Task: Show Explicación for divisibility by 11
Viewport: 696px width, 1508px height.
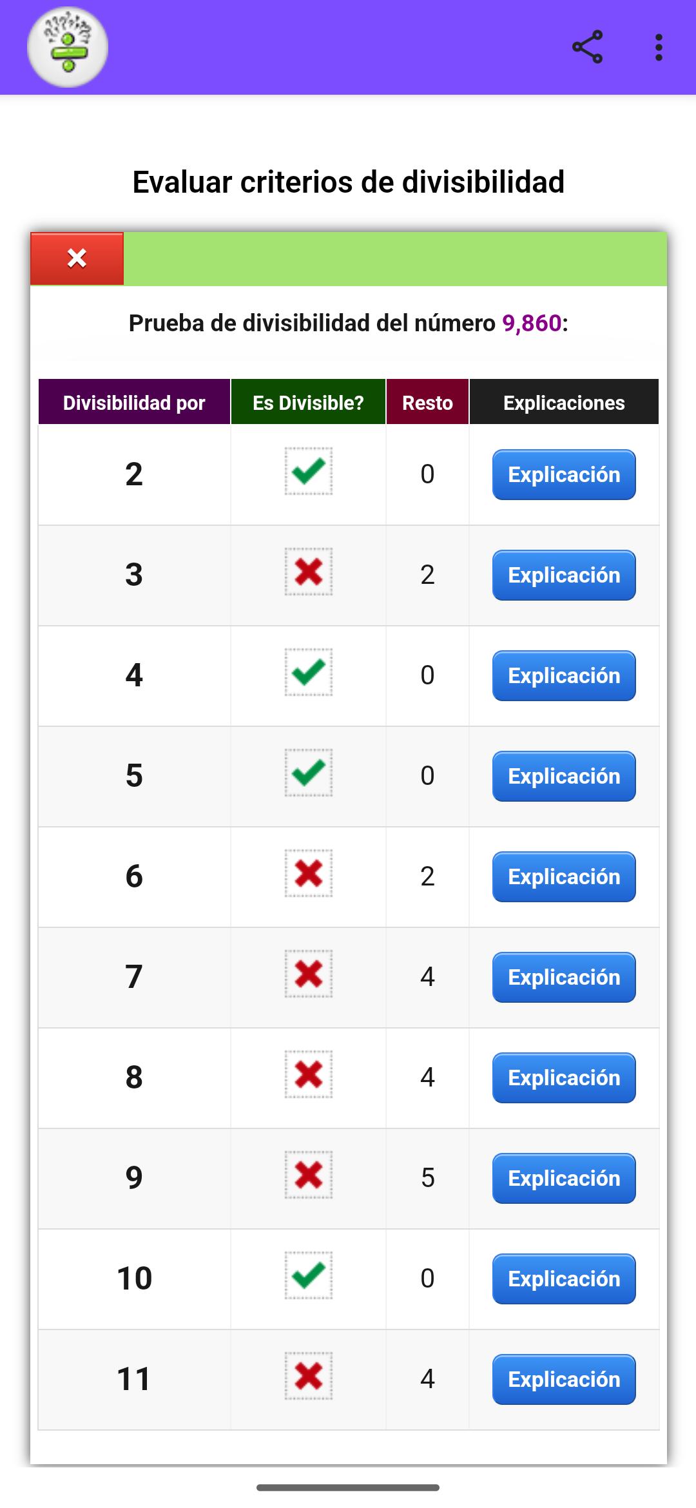Action: point(564,1380)
